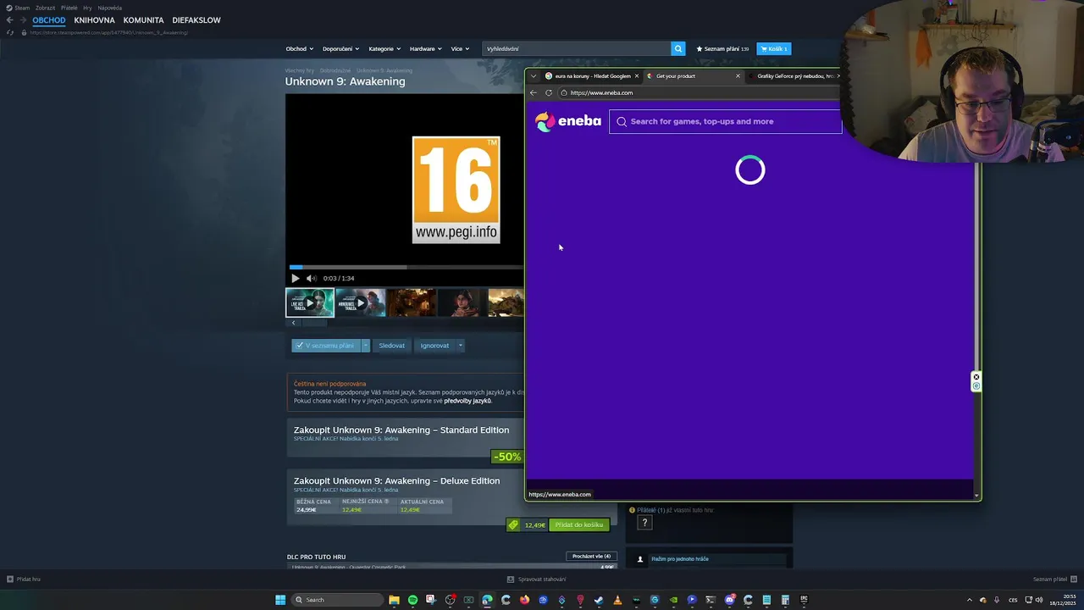Open VLC cone icon in taskbar
1084x610 pixels.
coord(617,600)
